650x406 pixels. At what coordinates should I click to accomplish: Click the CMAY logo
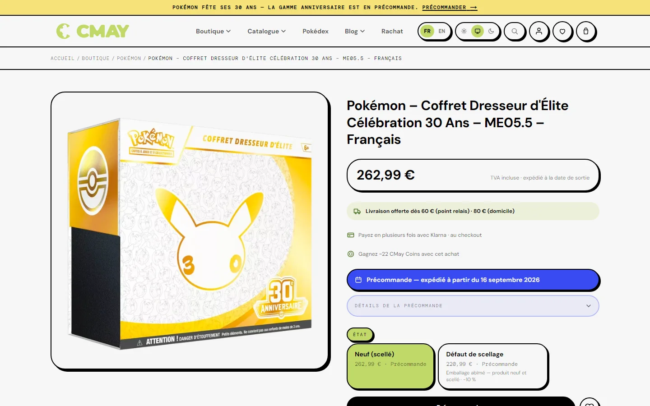(x=93, y=31)
